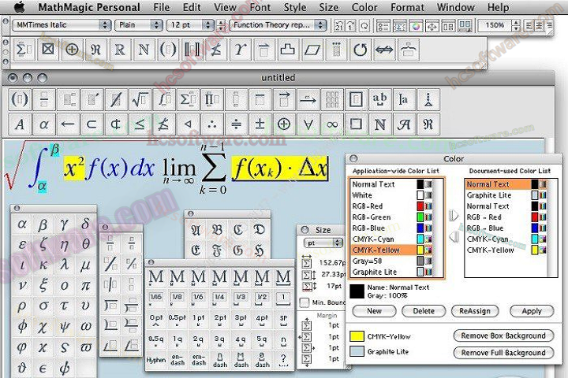Select RGB - Blue in document-used list
Viewport: 568px width, 378px height.
(506, 228)
